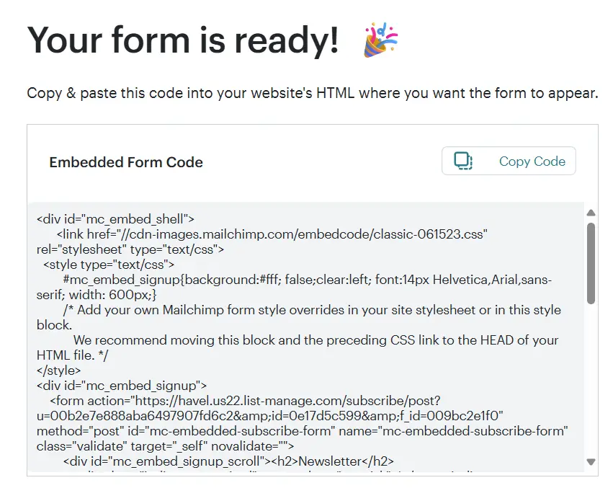Click the code box vertical scrollbar thumb
Viewport: 613px width, 488px height.
click(x=591, y=263)
